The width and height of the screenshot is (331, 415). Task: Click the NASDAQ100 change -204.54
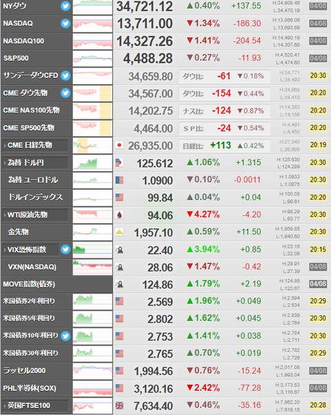pos(247,41)
